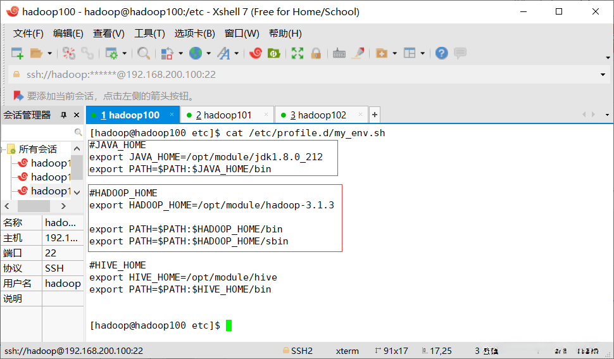
Task: Pin the 会话管理器 panel
Action: click(64, 115)
